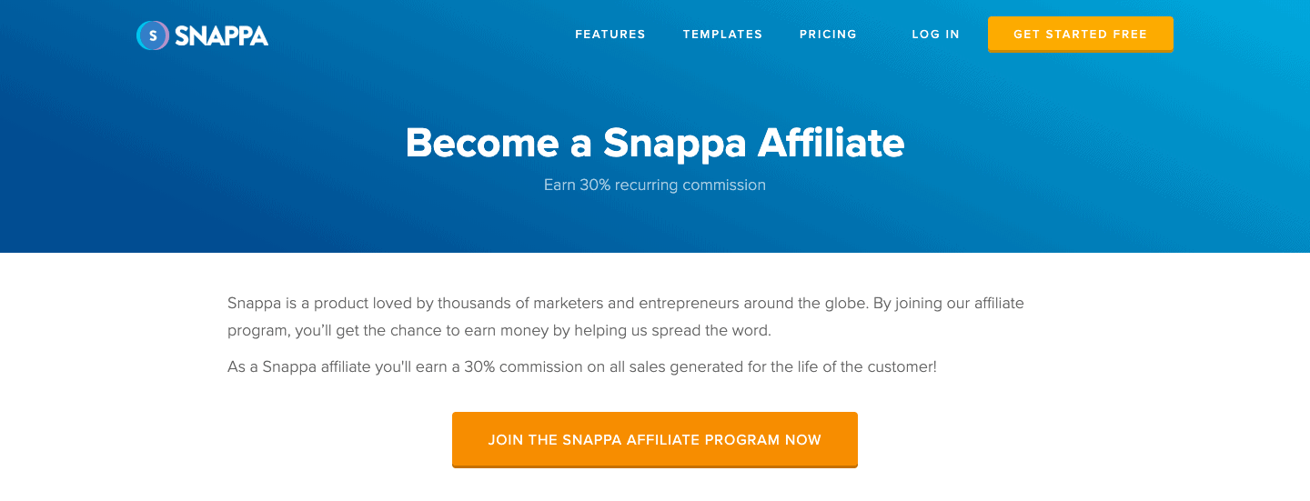The image size is (1310, 501).
Task: Click the phrase marketers and entrepreneurs
Action: pyautogui.click(x=636, y=303)
